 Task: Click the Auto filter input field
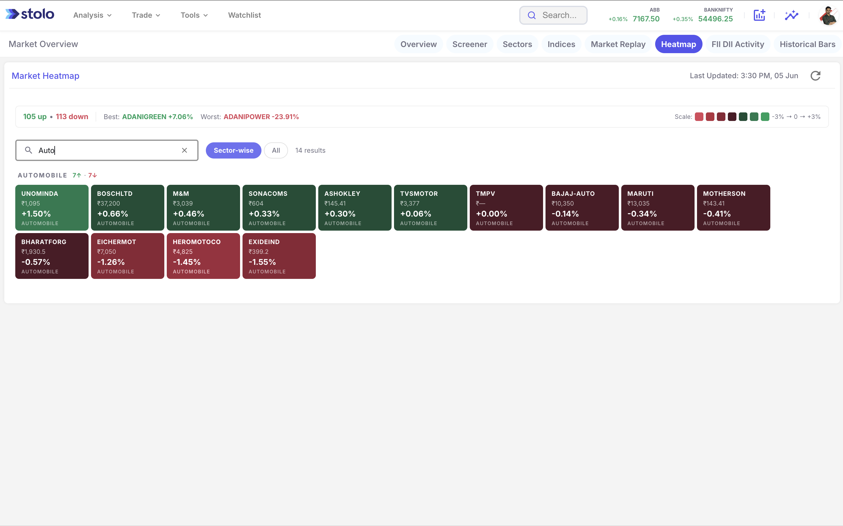[107, 150]
